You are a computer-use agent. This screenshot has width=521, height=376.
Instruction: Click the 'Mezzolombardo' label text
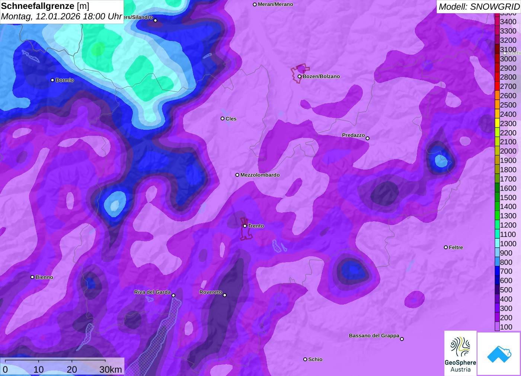260,175
